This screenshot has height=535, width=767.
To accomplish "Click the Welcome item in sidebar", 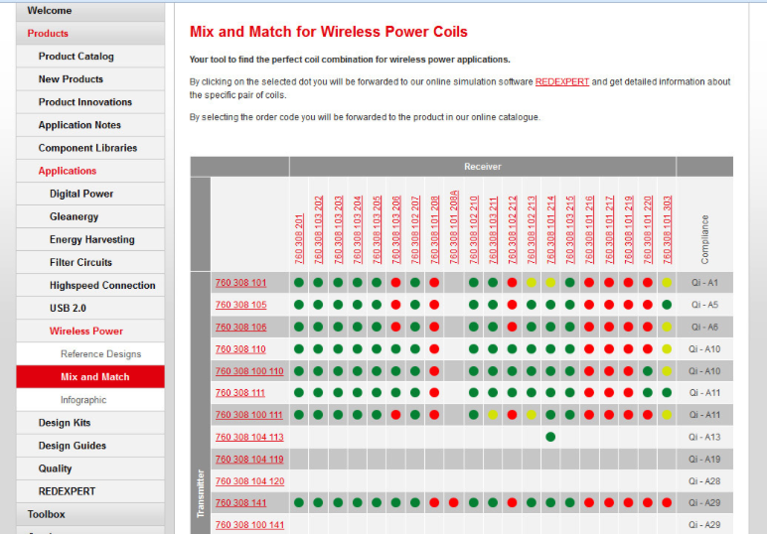I will (x=50, y=10).
